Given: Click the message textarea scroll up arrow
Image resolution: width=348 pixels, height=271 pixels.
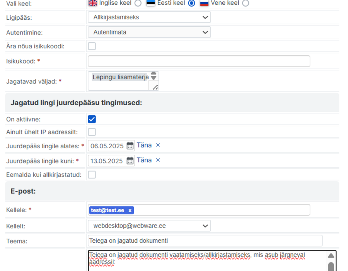Looking at the screenshot, I should (x=331, y=256).
